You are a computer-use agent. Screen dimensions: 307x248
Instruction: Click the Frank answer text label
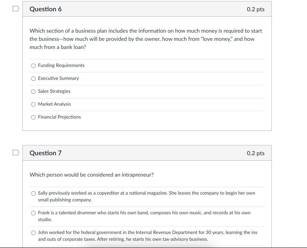144,216
